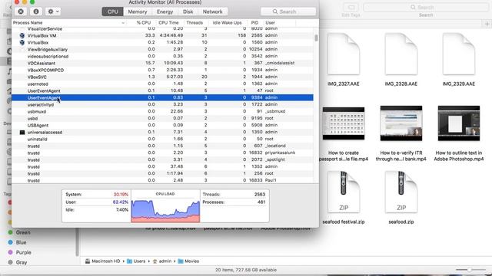Click the Edit Tags toolbar icon in Finder
Image resolution: width=492 pixels, height=276 pixels.
coord(351,7)
